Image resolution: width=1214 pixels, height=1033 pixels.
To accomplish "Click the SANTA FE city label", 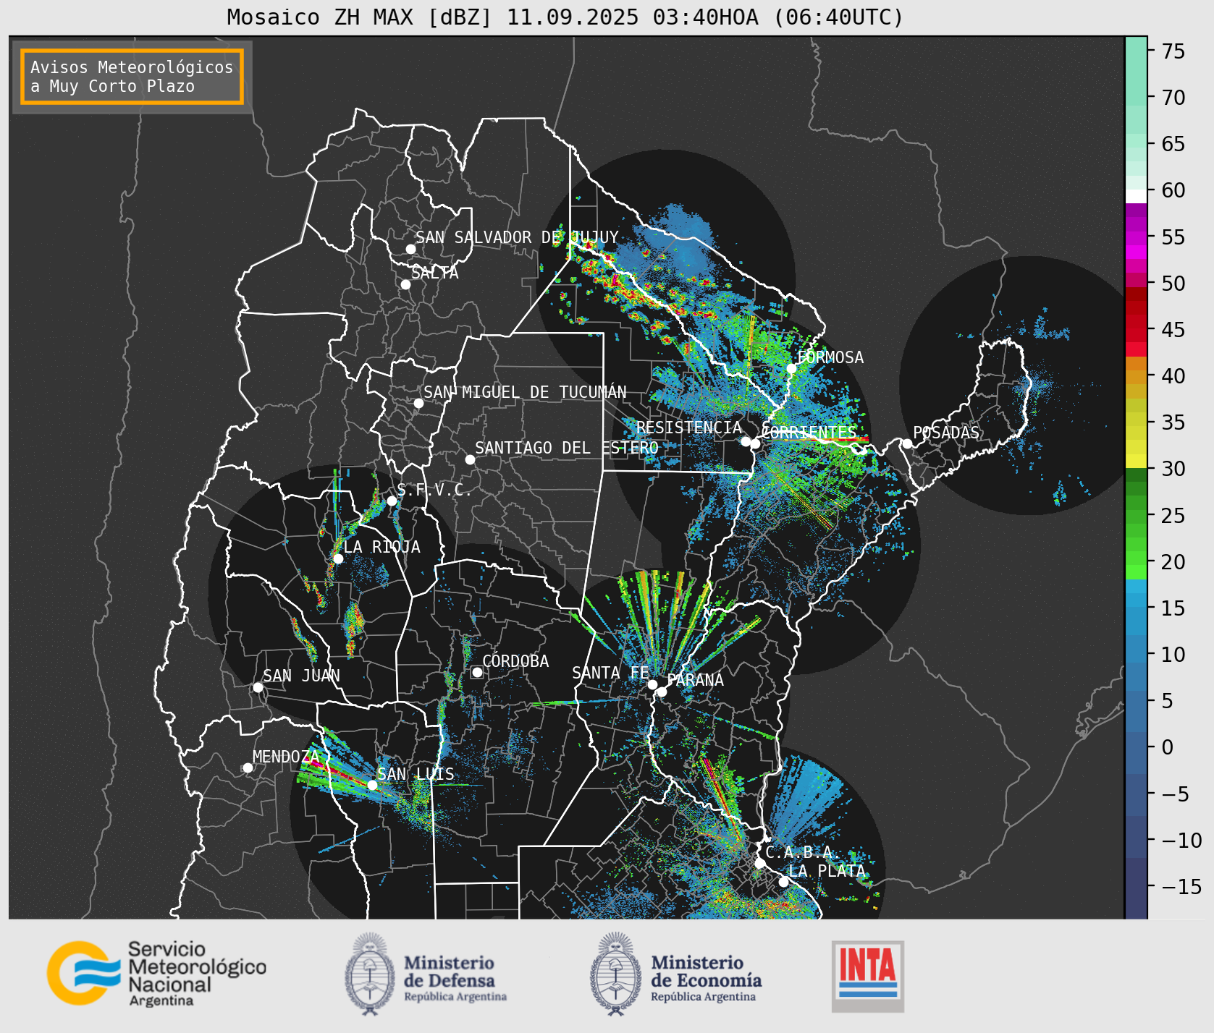I will point(610,673).
